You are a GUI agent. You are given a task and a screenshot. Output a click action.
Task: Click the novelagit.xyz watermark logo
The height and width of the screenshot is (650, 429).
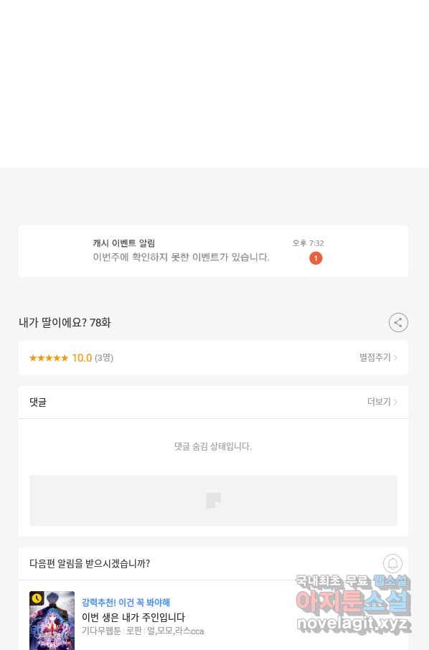pos(353,624)
